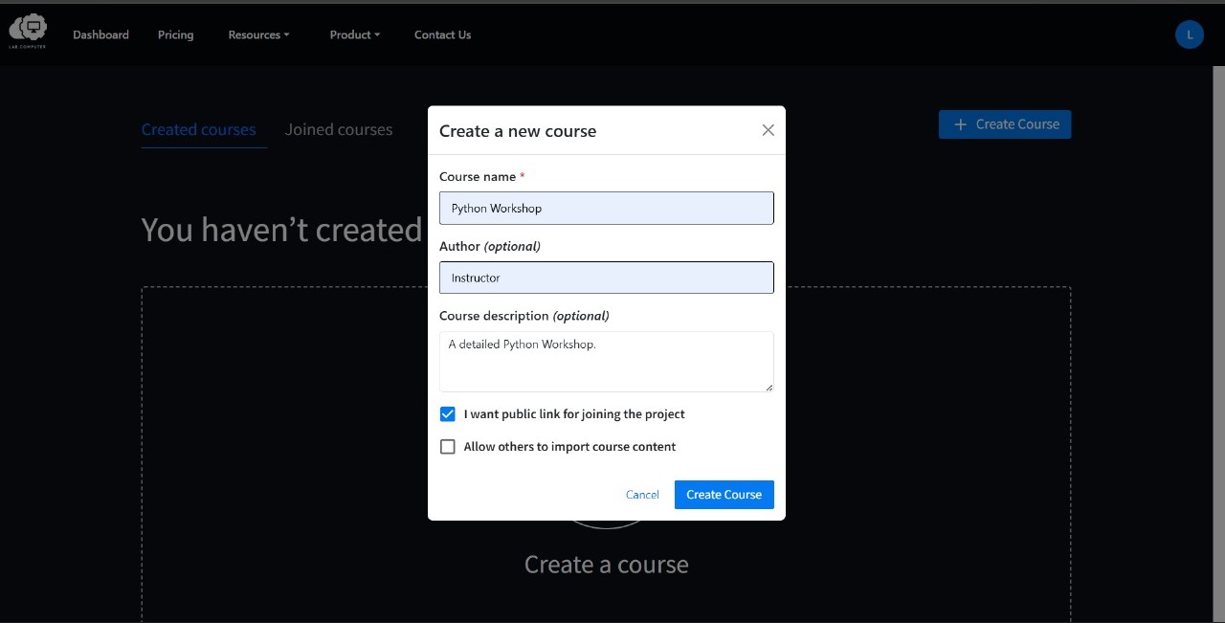1225x623 pixels.
Task: Grab the description textarea resize handle
Action: point(768,387)
